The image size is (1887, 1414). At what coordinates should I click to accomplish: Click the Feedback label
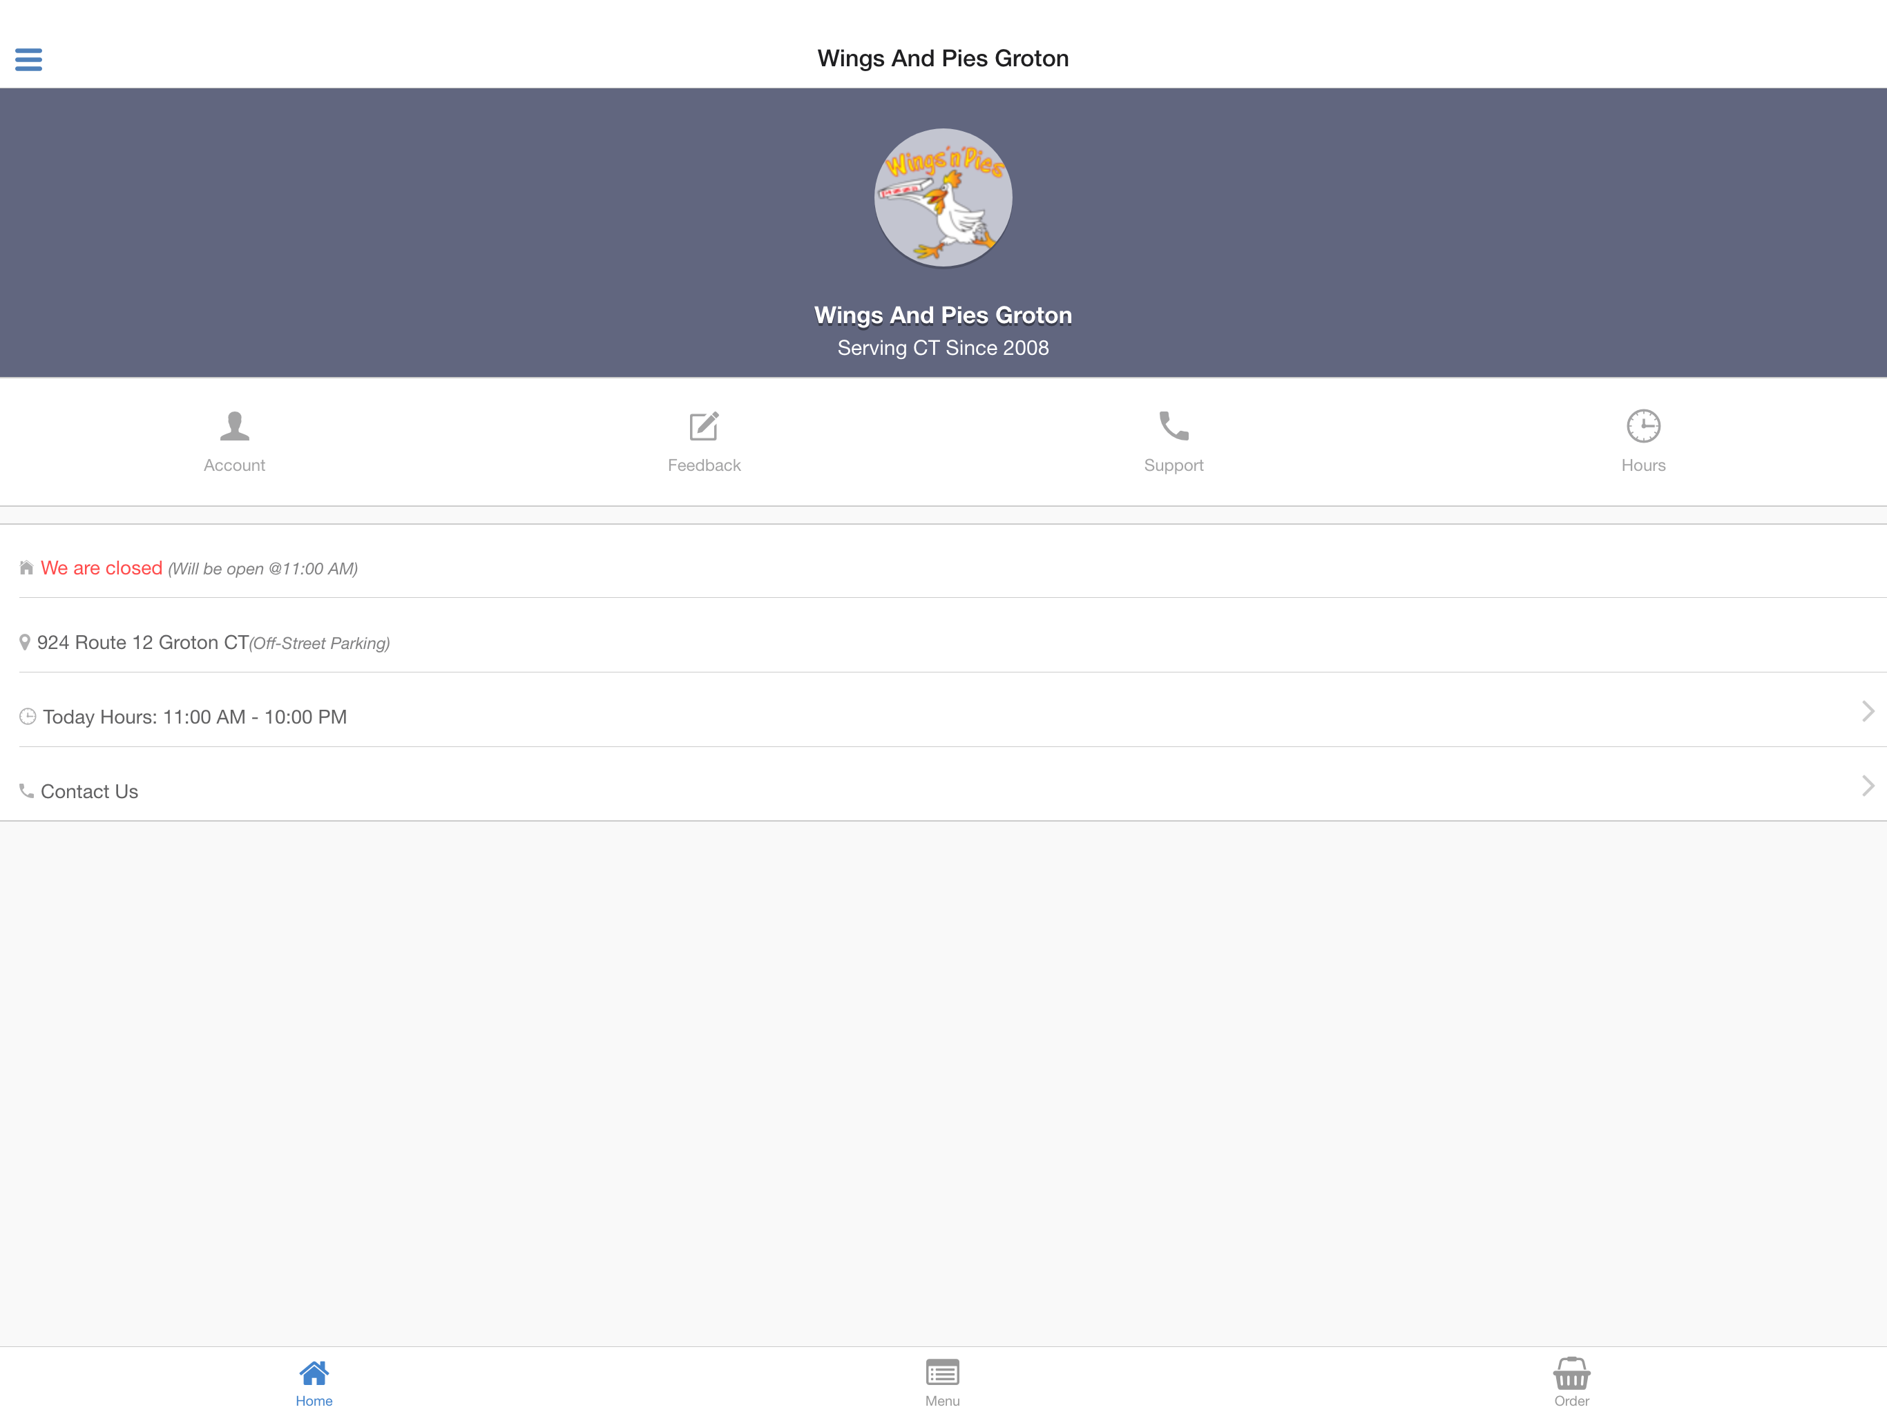click(x=704, y=465)
